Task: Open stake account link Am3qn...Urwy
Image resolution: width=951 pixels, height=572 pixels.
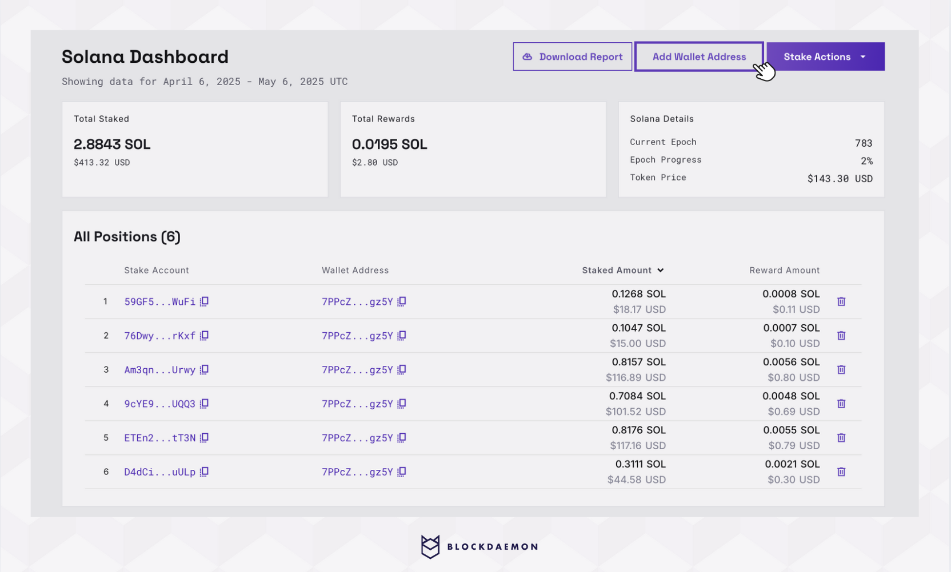Action: [160, 370]
